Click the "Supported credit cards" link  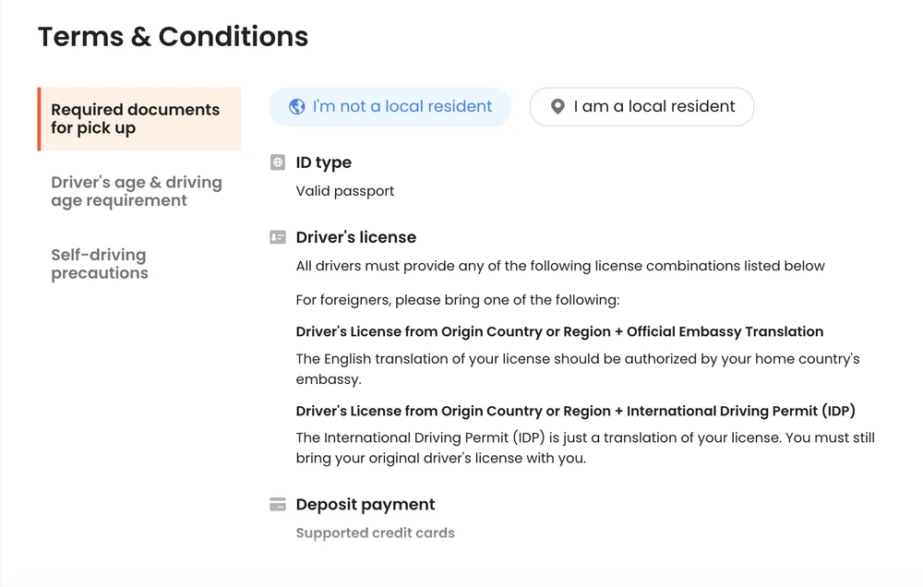tap(375, 533)
